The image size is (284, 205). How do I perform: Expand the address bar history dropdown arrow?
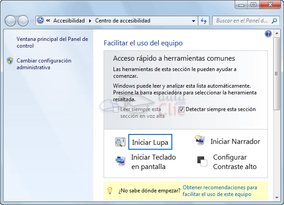pos(193,21)
